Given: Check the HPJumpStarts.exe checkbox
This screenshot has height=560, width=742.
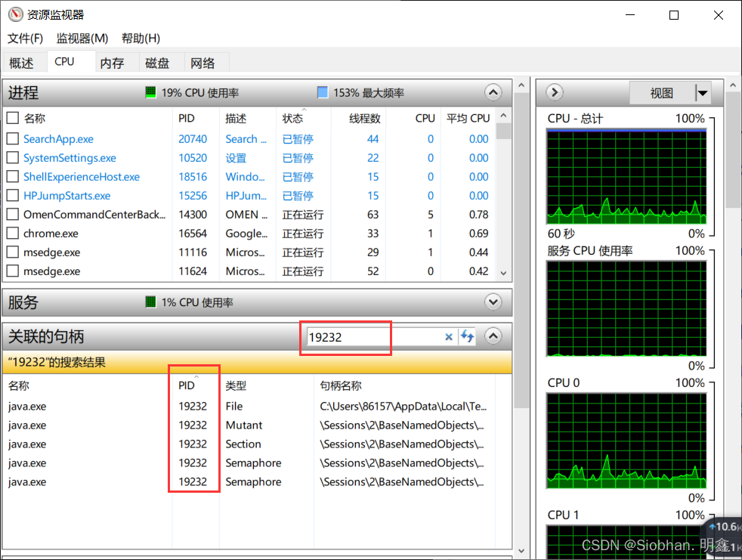Looking at the screenshot, I should [13, 196].
